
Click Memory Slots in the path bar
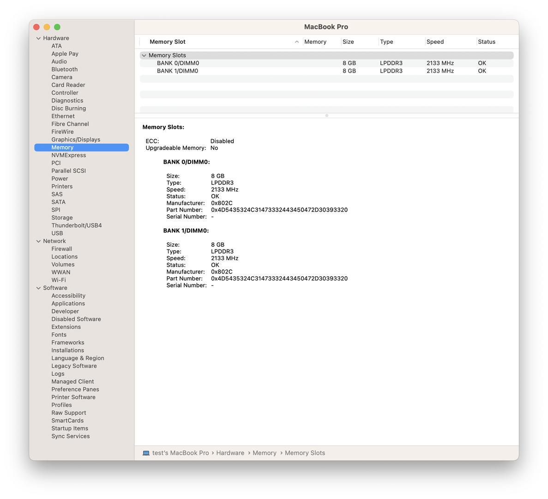pyautogui.click(x=305, y=453)
